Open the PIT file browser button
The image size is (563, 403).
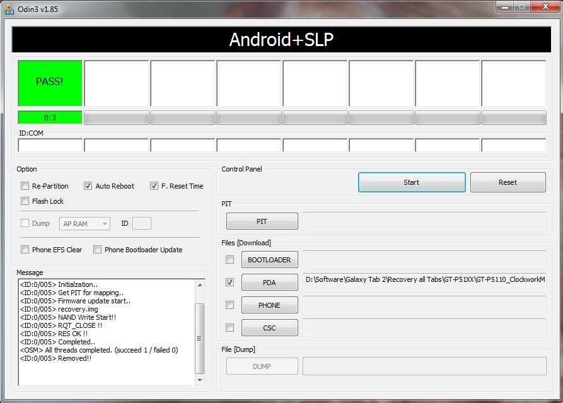(x=262, y=221)
